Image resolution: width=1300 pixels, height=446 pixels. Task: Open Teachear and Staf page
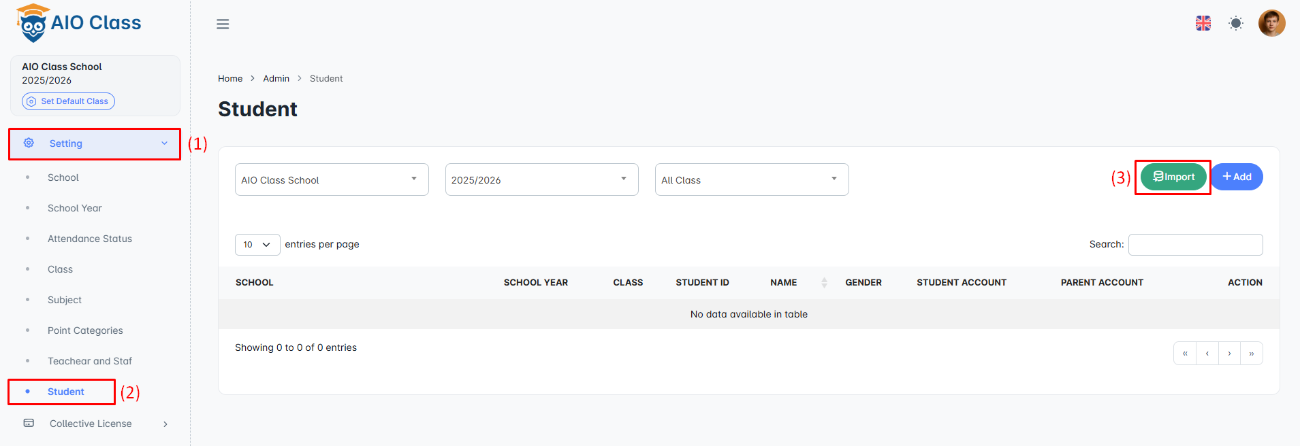[x=90, y=361]
